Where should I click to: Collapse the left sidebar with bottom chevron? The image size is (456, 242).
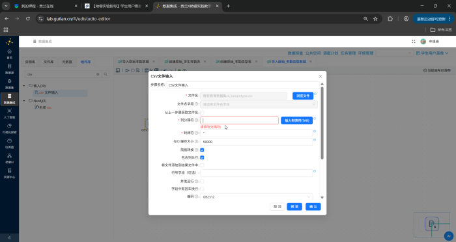point(9,237)
